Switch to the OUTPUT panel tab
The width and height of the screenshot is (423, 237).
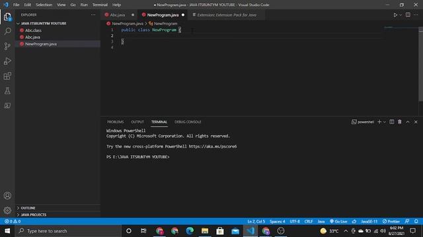(137, 122)
